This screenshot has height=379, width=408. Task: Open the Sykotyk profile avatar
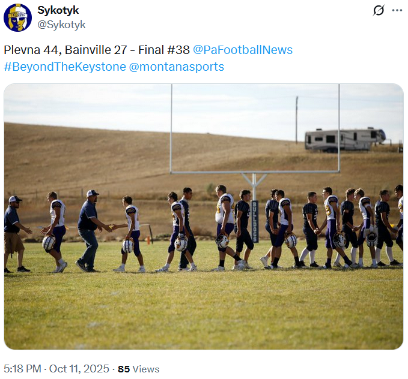[x=18, y=17]
